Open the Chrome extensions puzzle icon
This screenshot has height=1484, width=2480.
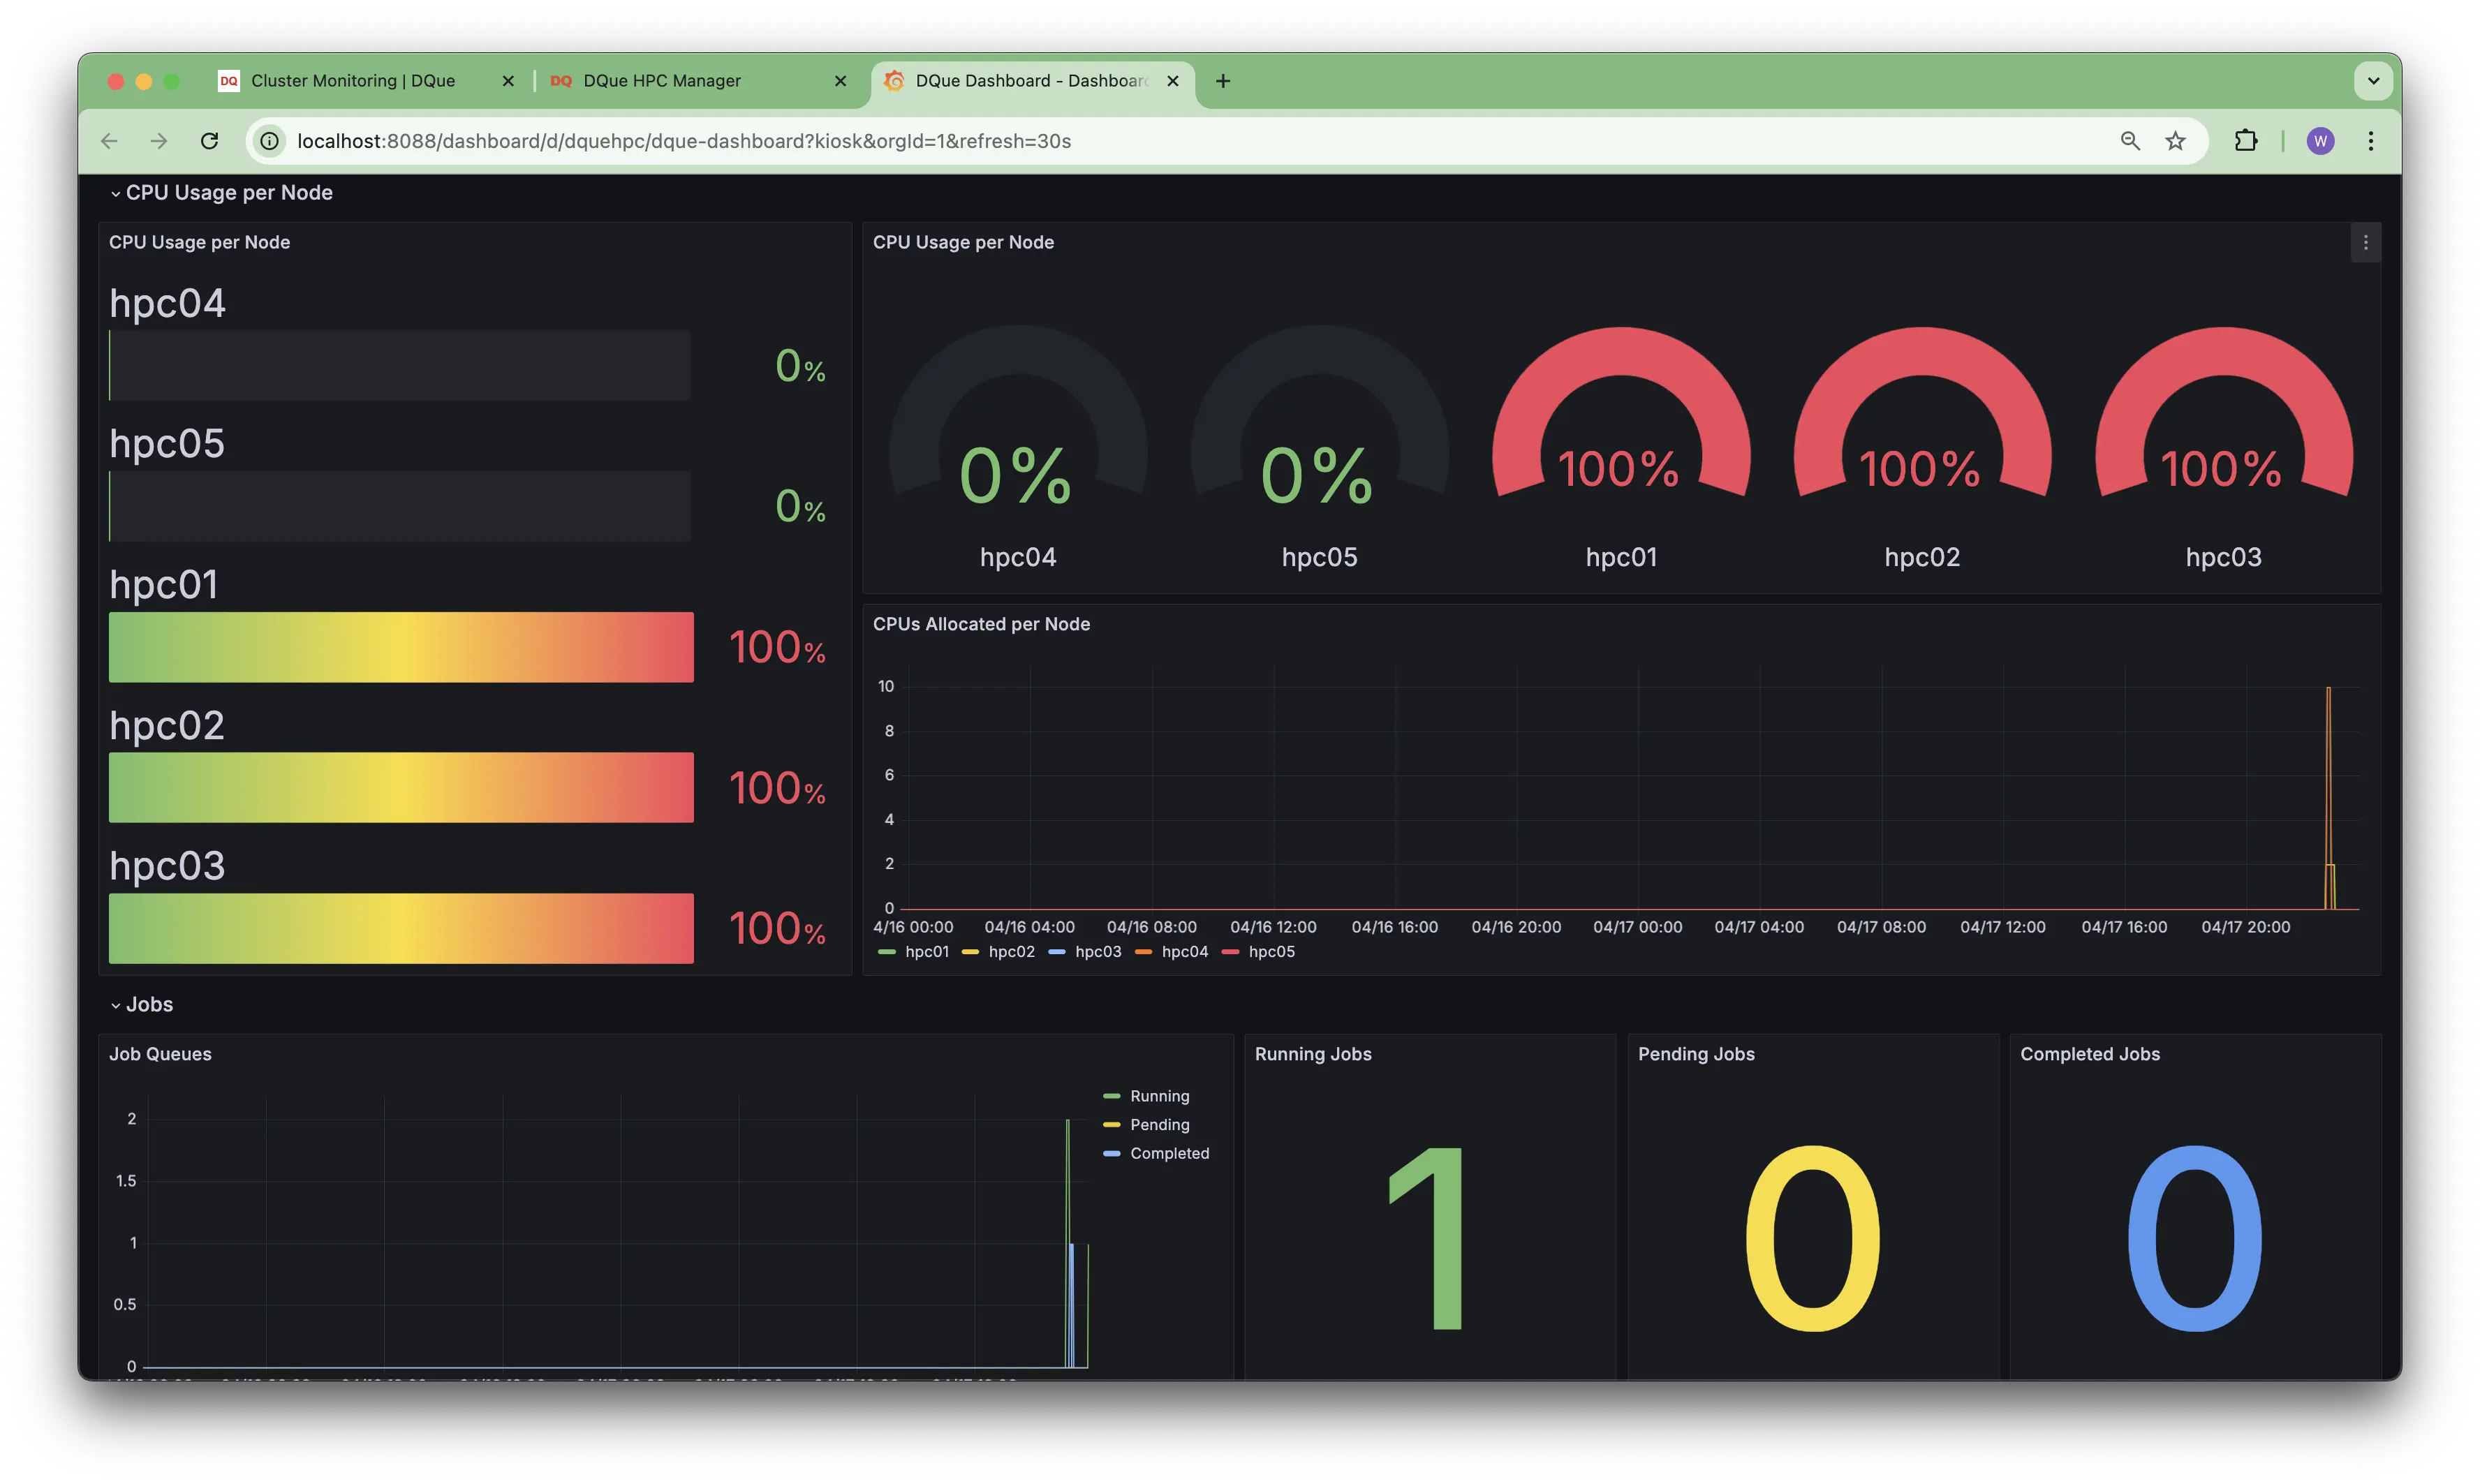tap(2246, 141)
